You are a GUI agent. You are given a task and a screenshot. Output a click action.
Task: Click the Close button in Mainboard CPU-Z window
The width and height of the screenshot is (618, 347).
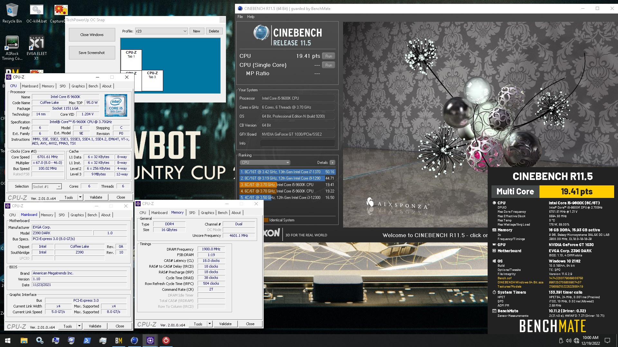click(x=120, y=326)
